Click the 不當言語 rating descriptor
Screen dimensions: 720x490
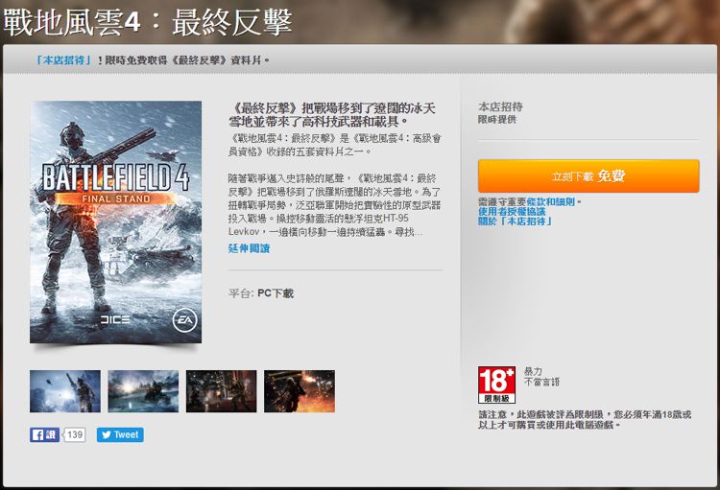[541, 382]
